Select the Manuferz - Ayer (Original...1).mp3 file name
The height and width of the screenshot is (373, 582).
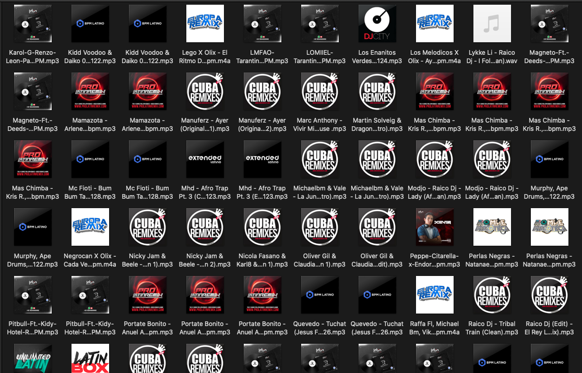[205, 124]
